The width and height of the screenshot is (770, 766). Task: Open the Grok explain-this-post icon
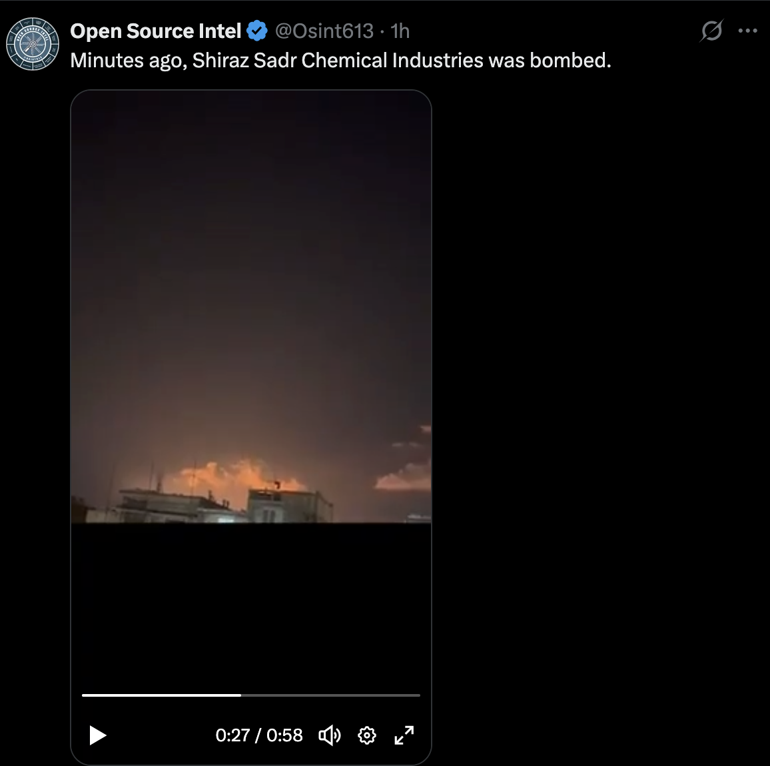[x=711, y=31]
